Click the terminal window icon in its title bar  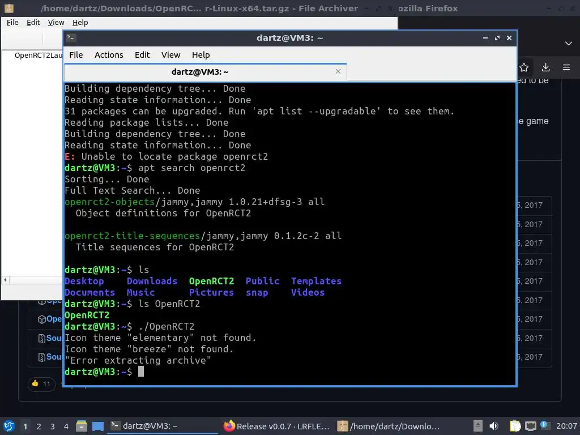pos(71,38)
